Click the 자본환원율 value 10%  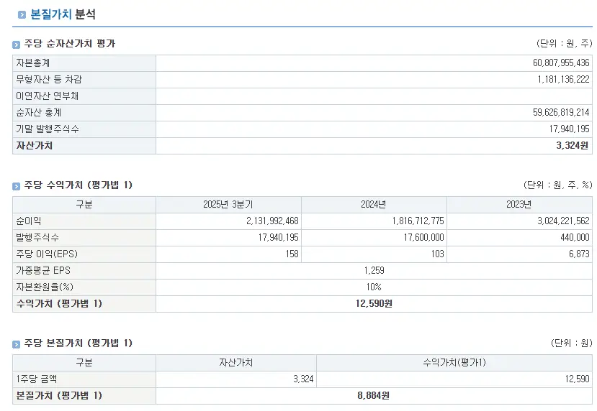point(374,287)
